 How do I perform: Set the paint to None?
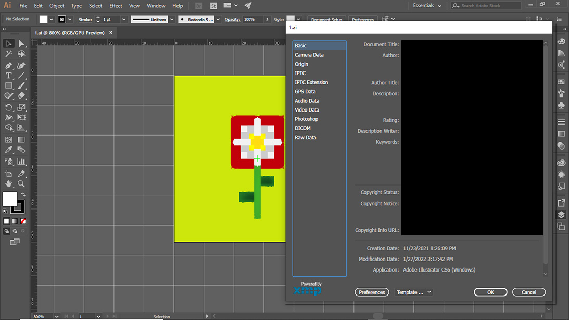[x=23, y=221]
